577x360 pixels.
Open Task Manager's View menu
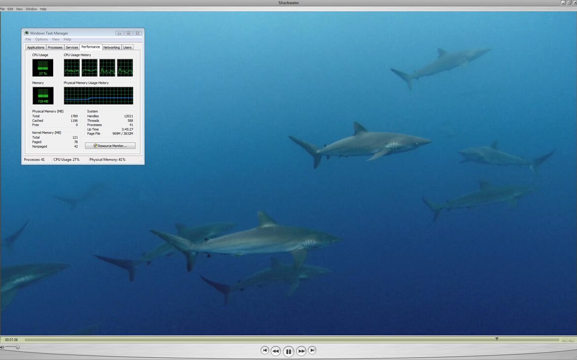(56, 39)
